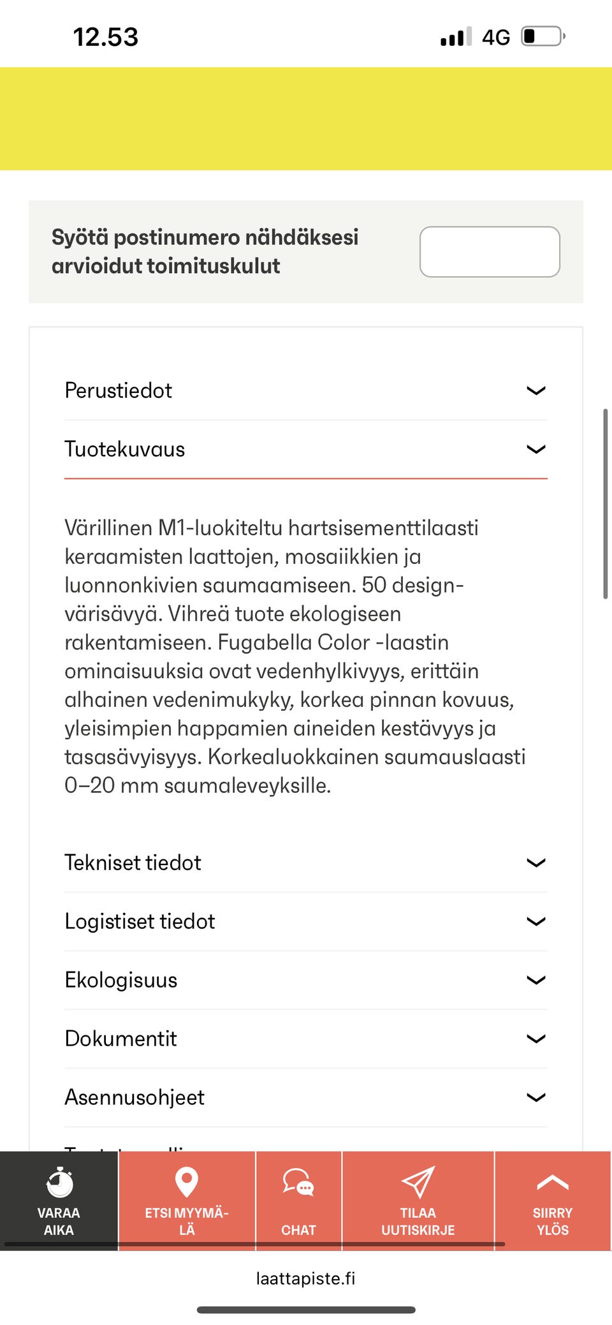
Task: Tap the signal strength bars icon
Action: 456,37
